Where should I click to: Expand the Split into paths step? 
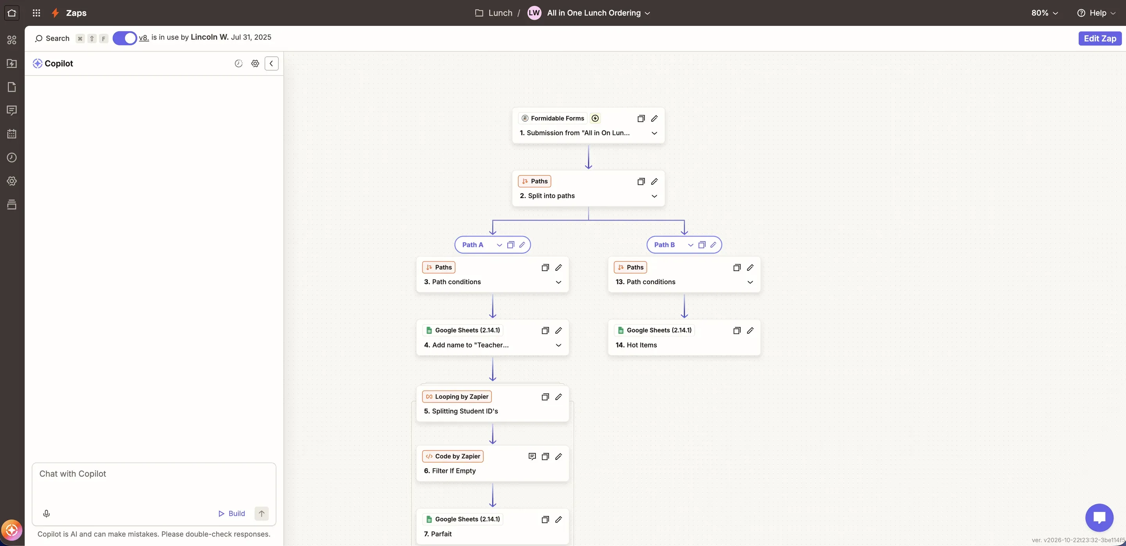click(x=654, y=196)
